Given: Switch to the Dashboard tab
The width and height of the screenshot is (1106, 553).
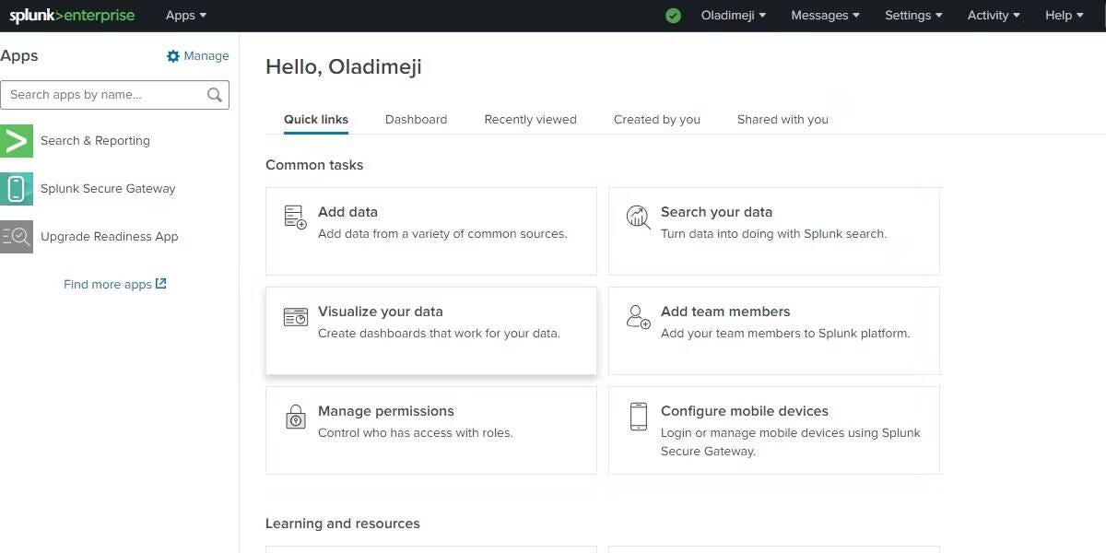Looking at the screenshot, I should pyautogui.click(x=416, y=120).
